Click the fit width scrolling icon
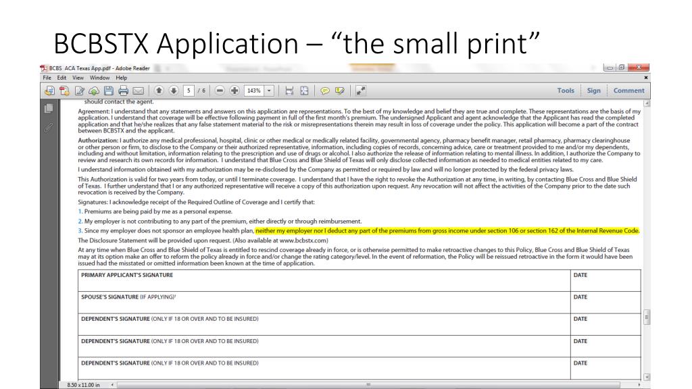 coord(289,91)
